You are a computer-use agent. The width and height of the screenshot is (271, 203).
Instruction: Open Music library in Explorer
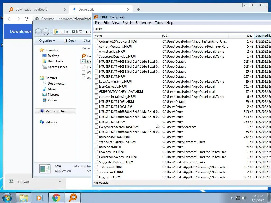pyautogui.click(x=52, y=89)
